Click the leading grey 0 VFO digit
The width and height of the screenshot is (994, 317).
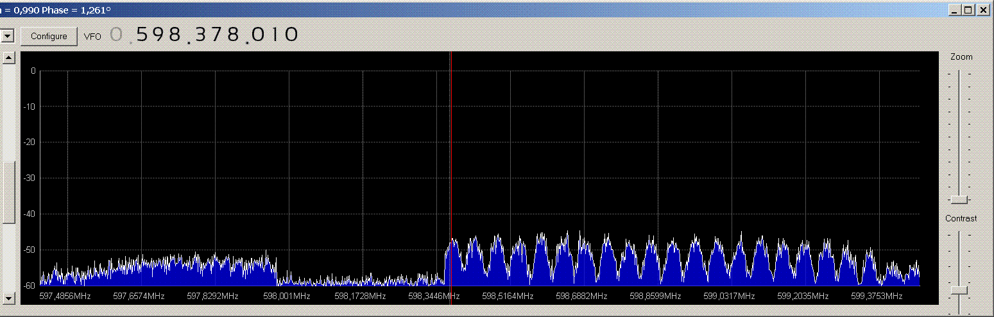(116, 35)
